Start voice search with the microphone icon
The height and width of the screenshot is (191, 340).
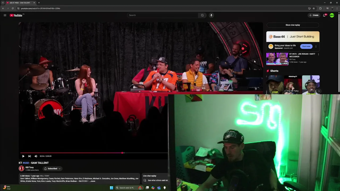coord(211,15)
